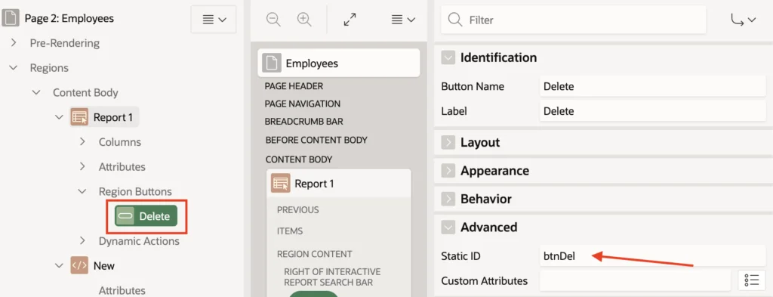The width and height of the screenshot is (773, 297).
Task: Zoom out the layout view
Action: tap(273, 20)
